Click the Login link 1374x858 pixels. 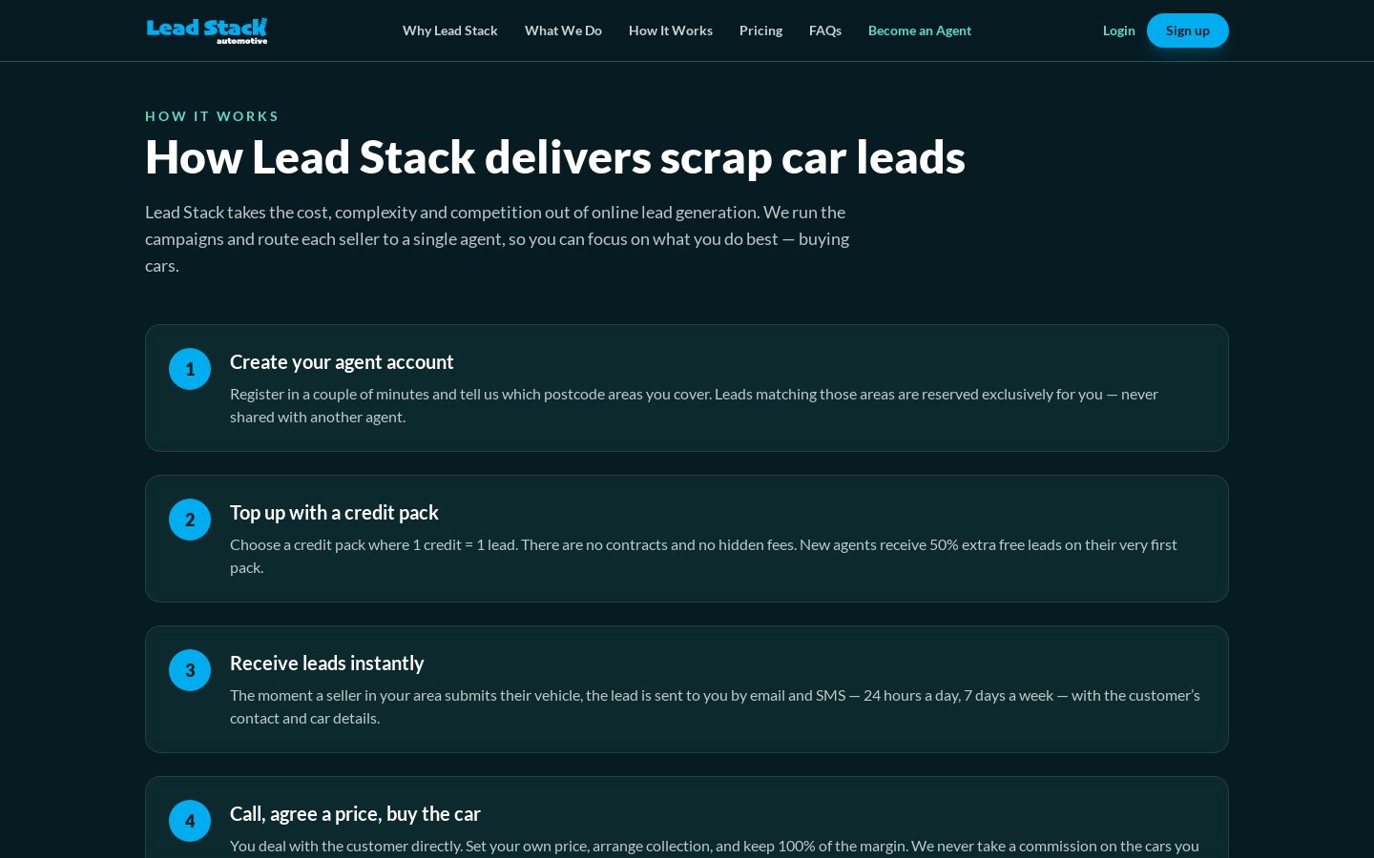click(x=1119, y=31)
